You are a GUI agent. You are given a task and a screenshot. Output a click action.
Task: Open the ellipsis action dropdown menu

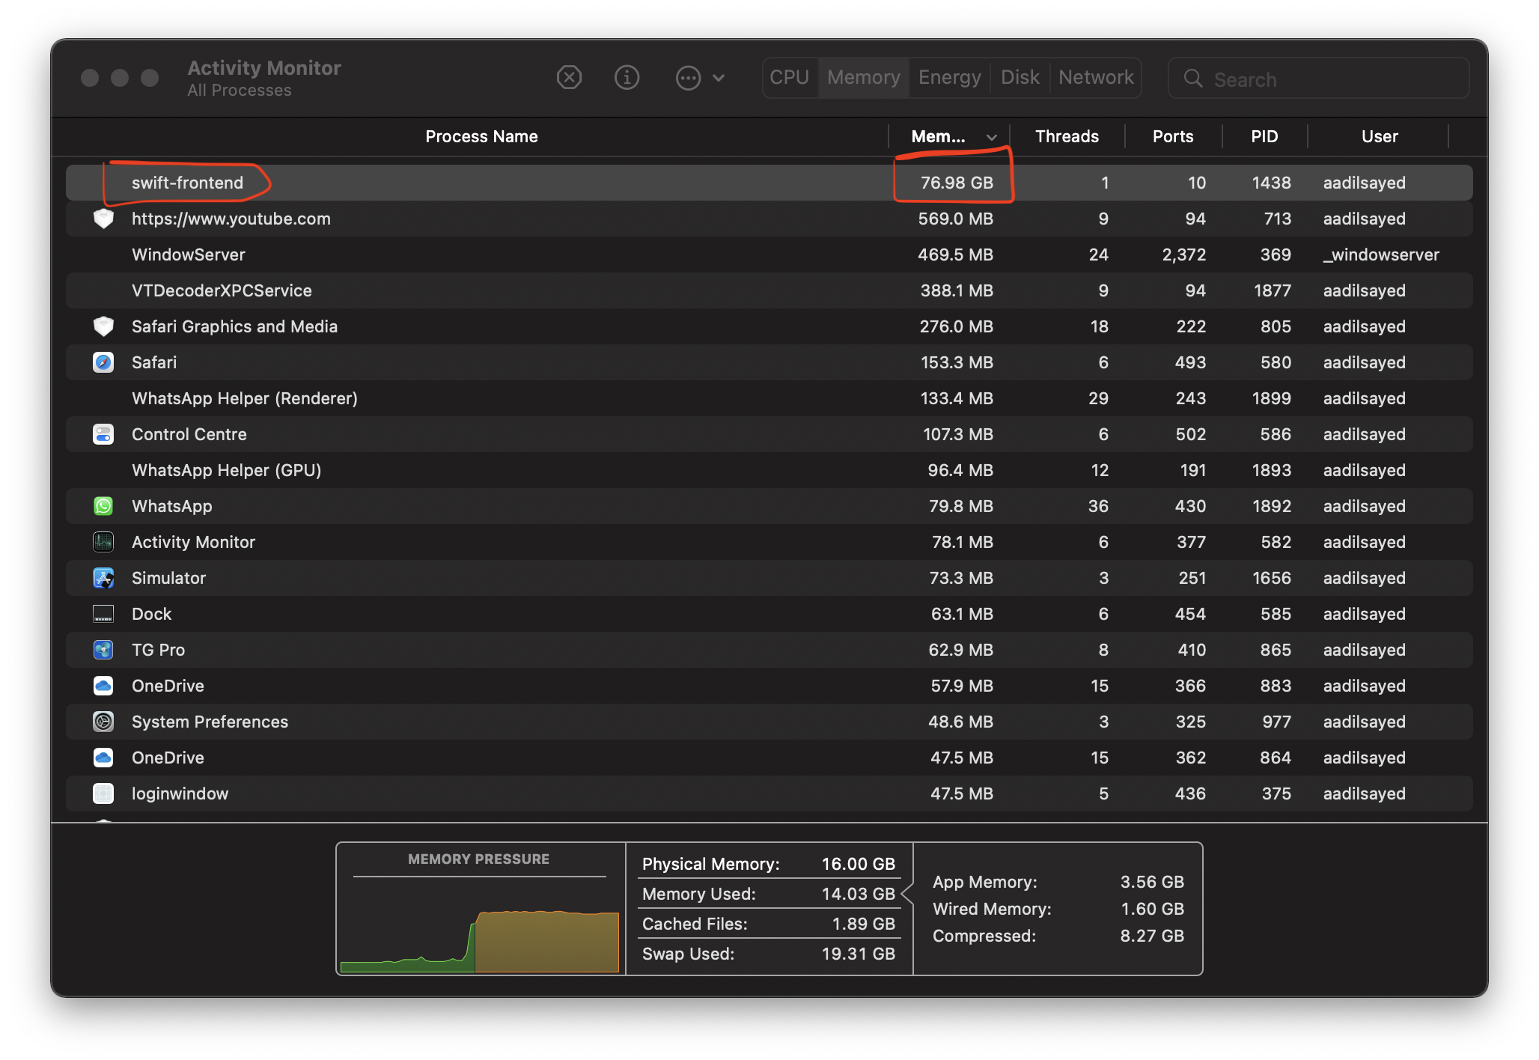click(688, 77)
